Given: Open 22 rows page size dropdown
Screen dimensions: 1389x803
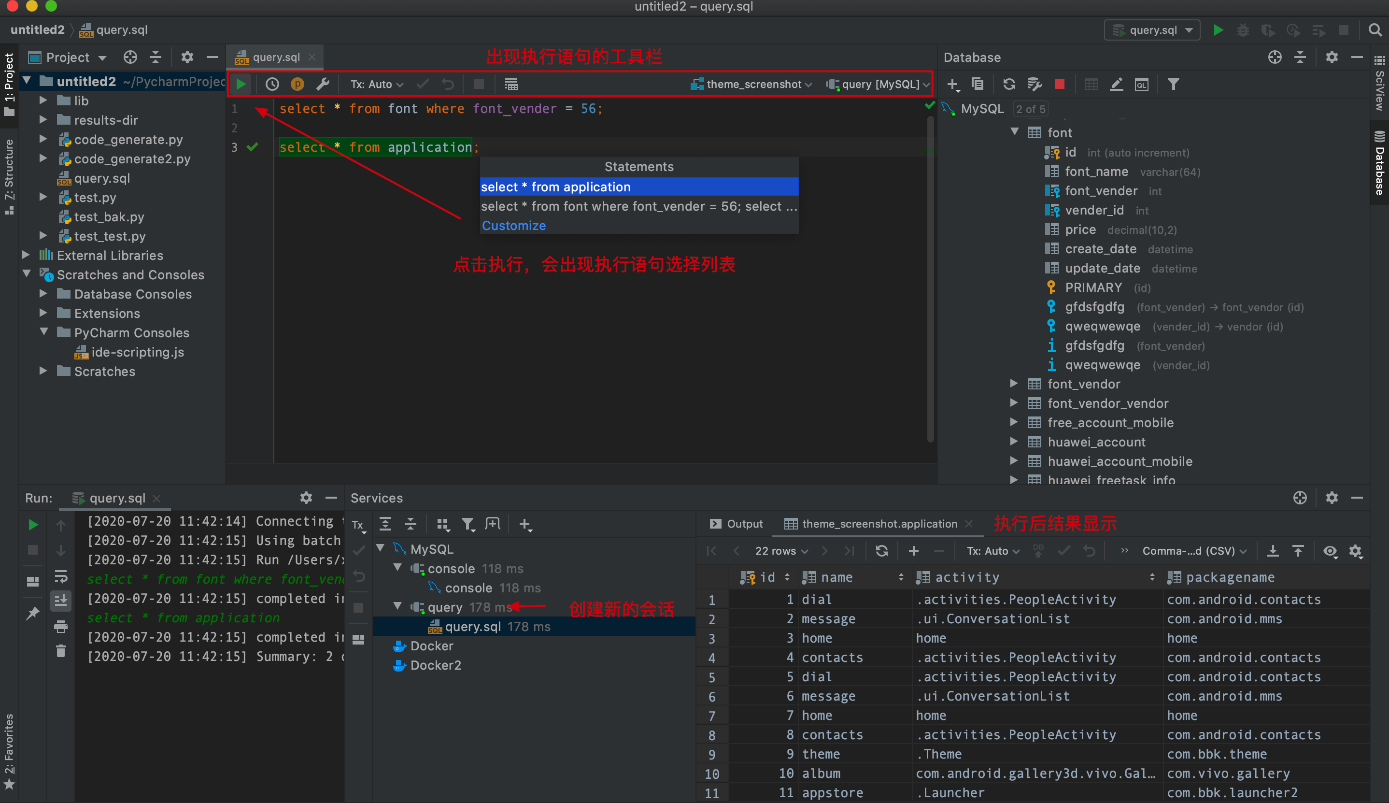Looking at the screenshot, I should click(x=781, y=550).
